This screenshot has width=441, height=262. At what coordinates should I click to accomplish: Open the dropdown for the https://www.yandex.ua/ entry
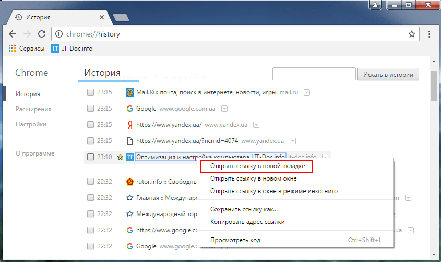[x=256, y=125]
